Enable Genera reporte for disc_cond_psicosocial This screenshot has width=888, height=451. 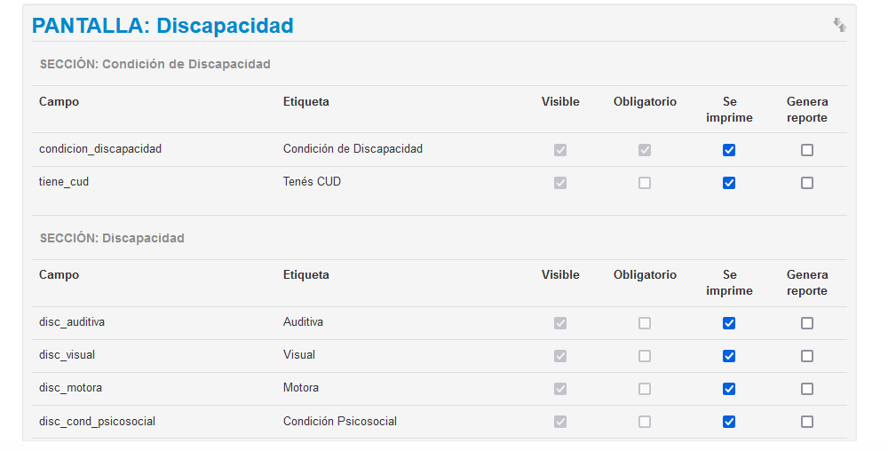point(807,422)
